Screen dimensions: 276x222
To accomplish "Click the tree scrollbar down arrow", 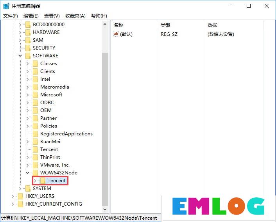I will point(105,210).
